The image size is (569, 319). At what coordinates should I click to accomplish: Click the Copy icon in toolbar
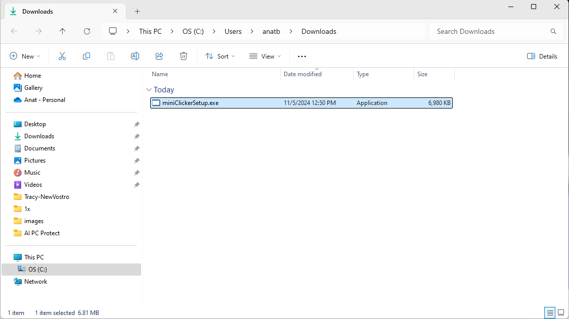pos(86,56)
